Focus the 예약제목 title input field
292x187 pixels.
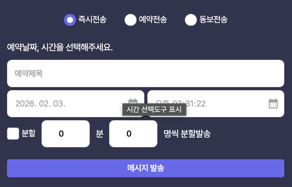145,73
